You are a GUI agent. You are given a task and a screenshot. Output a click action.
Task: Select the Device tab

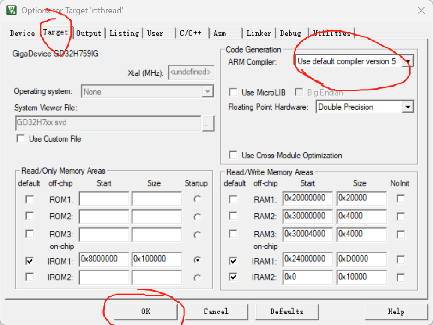point(21,33)
